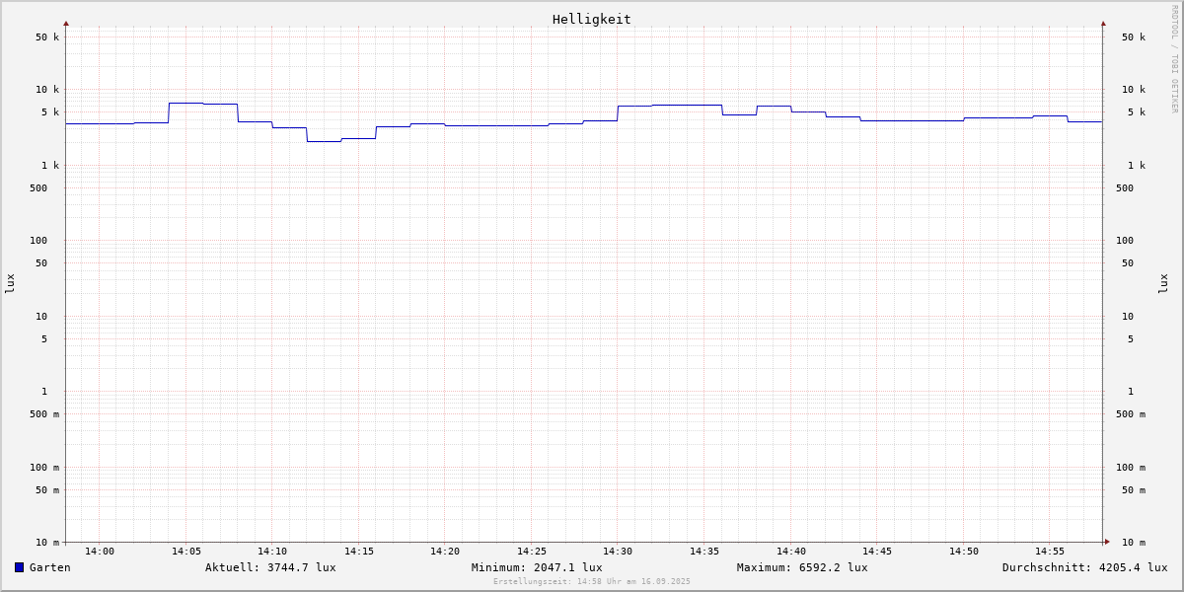Viewport: 1184px width, 592px height.
Task: Click the 14:30 time axis label
Action: tap(618, 552)
